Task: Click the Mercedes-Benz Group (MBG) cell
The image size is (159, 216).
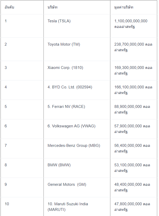Action: (x=74, y=146)
